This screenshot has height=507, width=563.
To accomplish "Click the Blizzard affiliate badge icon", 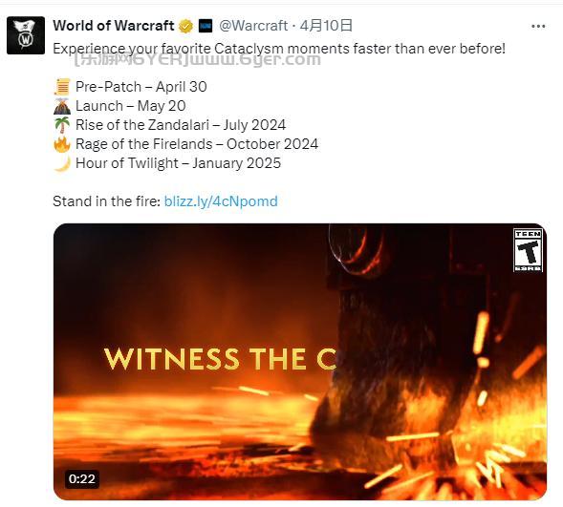I will (x=206, y=26).
